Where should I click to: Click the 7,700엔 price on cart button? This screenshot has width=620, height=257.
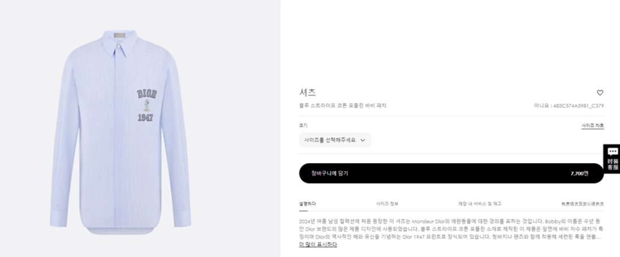tap(579, 173)
